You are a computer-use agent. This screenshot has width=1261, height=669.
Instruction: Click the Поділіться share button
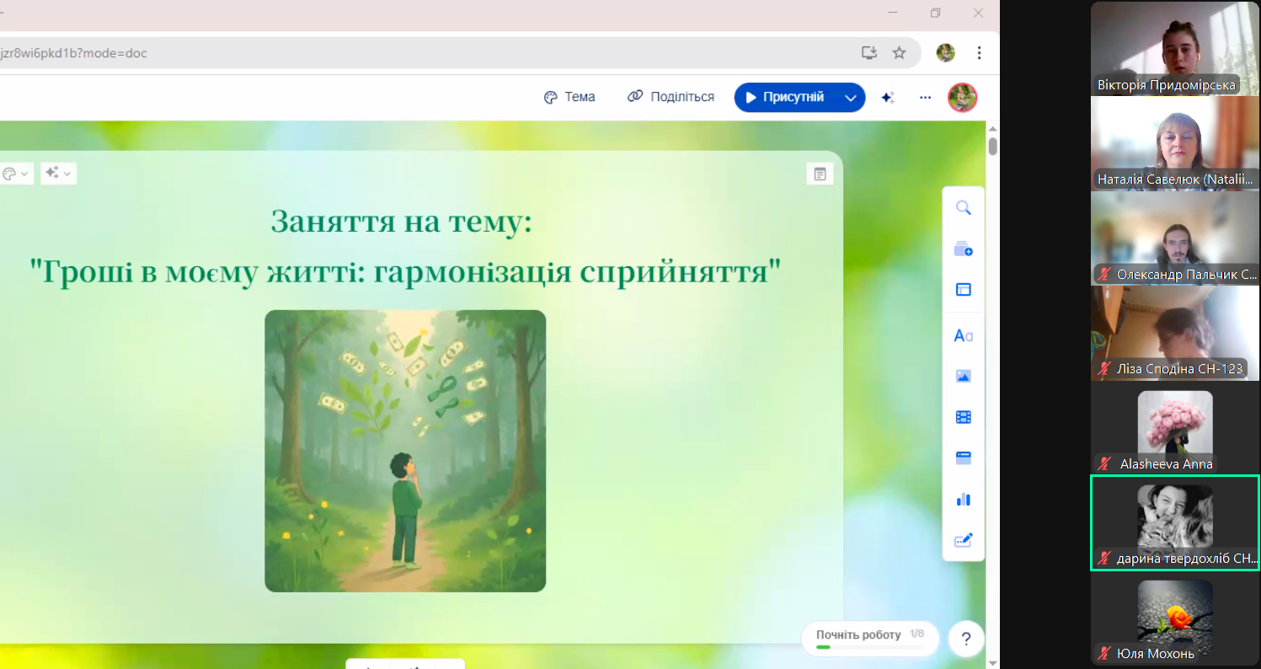point(671,97)
